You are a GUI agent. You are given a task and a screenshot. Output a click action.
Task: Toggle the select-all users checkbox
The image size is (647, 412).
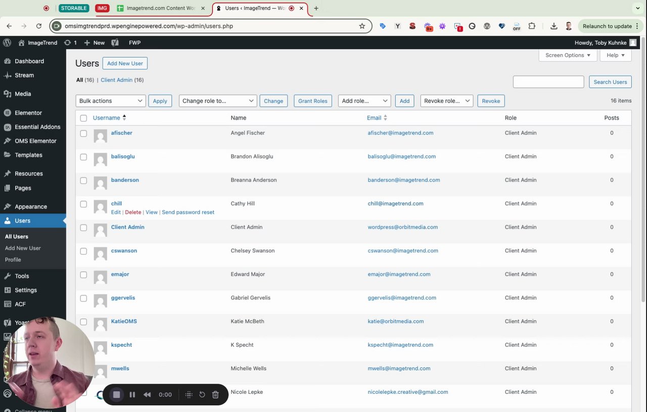[x=83, y=118]
